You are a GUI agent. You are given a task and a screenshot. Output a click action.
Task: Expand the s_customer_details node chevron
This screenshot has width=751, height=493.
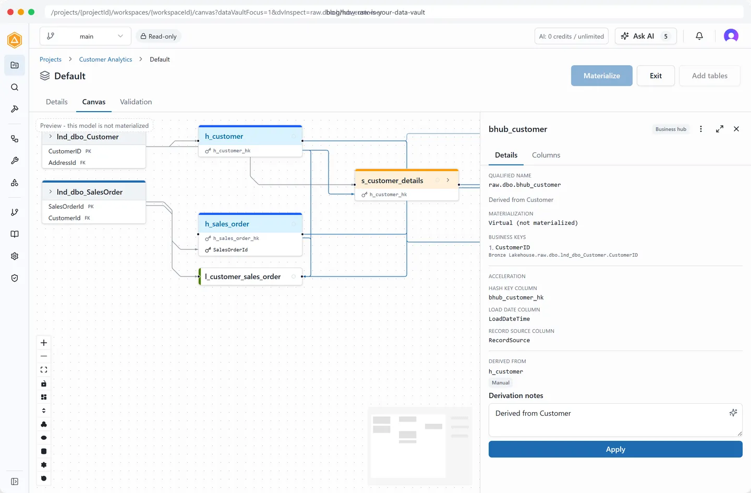[x=448, y=180]
